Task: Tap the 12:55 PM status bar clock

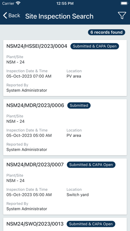Action: 65,3
